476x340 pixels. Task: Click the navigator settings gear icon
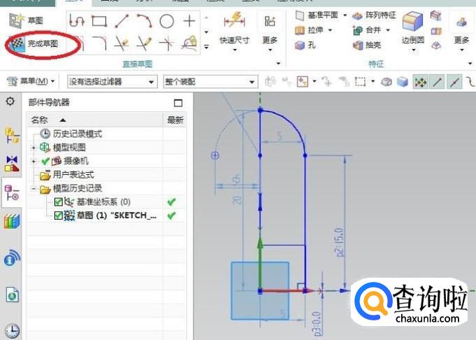pyautogui.click(x=10, y=101)
